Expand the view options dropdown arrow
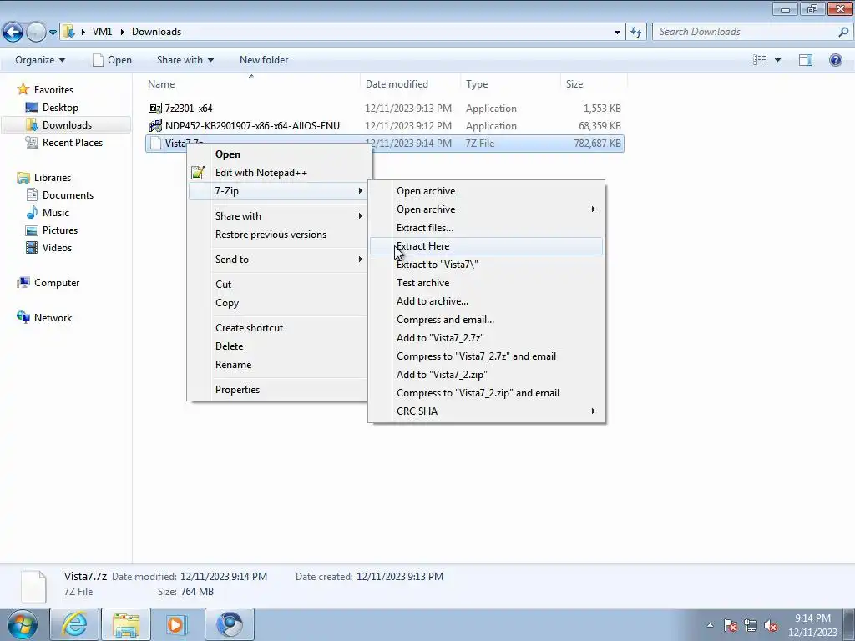The width and height of the screenshot is (855, 641). (x=777, y=60)
